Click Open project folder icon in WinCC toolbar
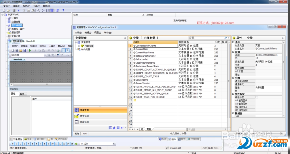290x154 pixels. tap(8, 11)
